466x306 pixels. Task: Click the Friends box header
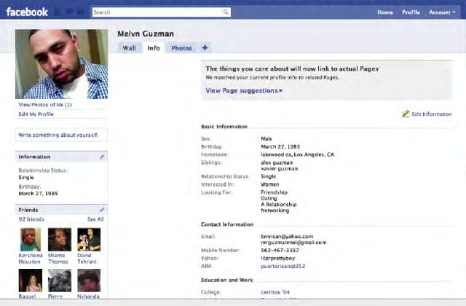tap(61, 210)
